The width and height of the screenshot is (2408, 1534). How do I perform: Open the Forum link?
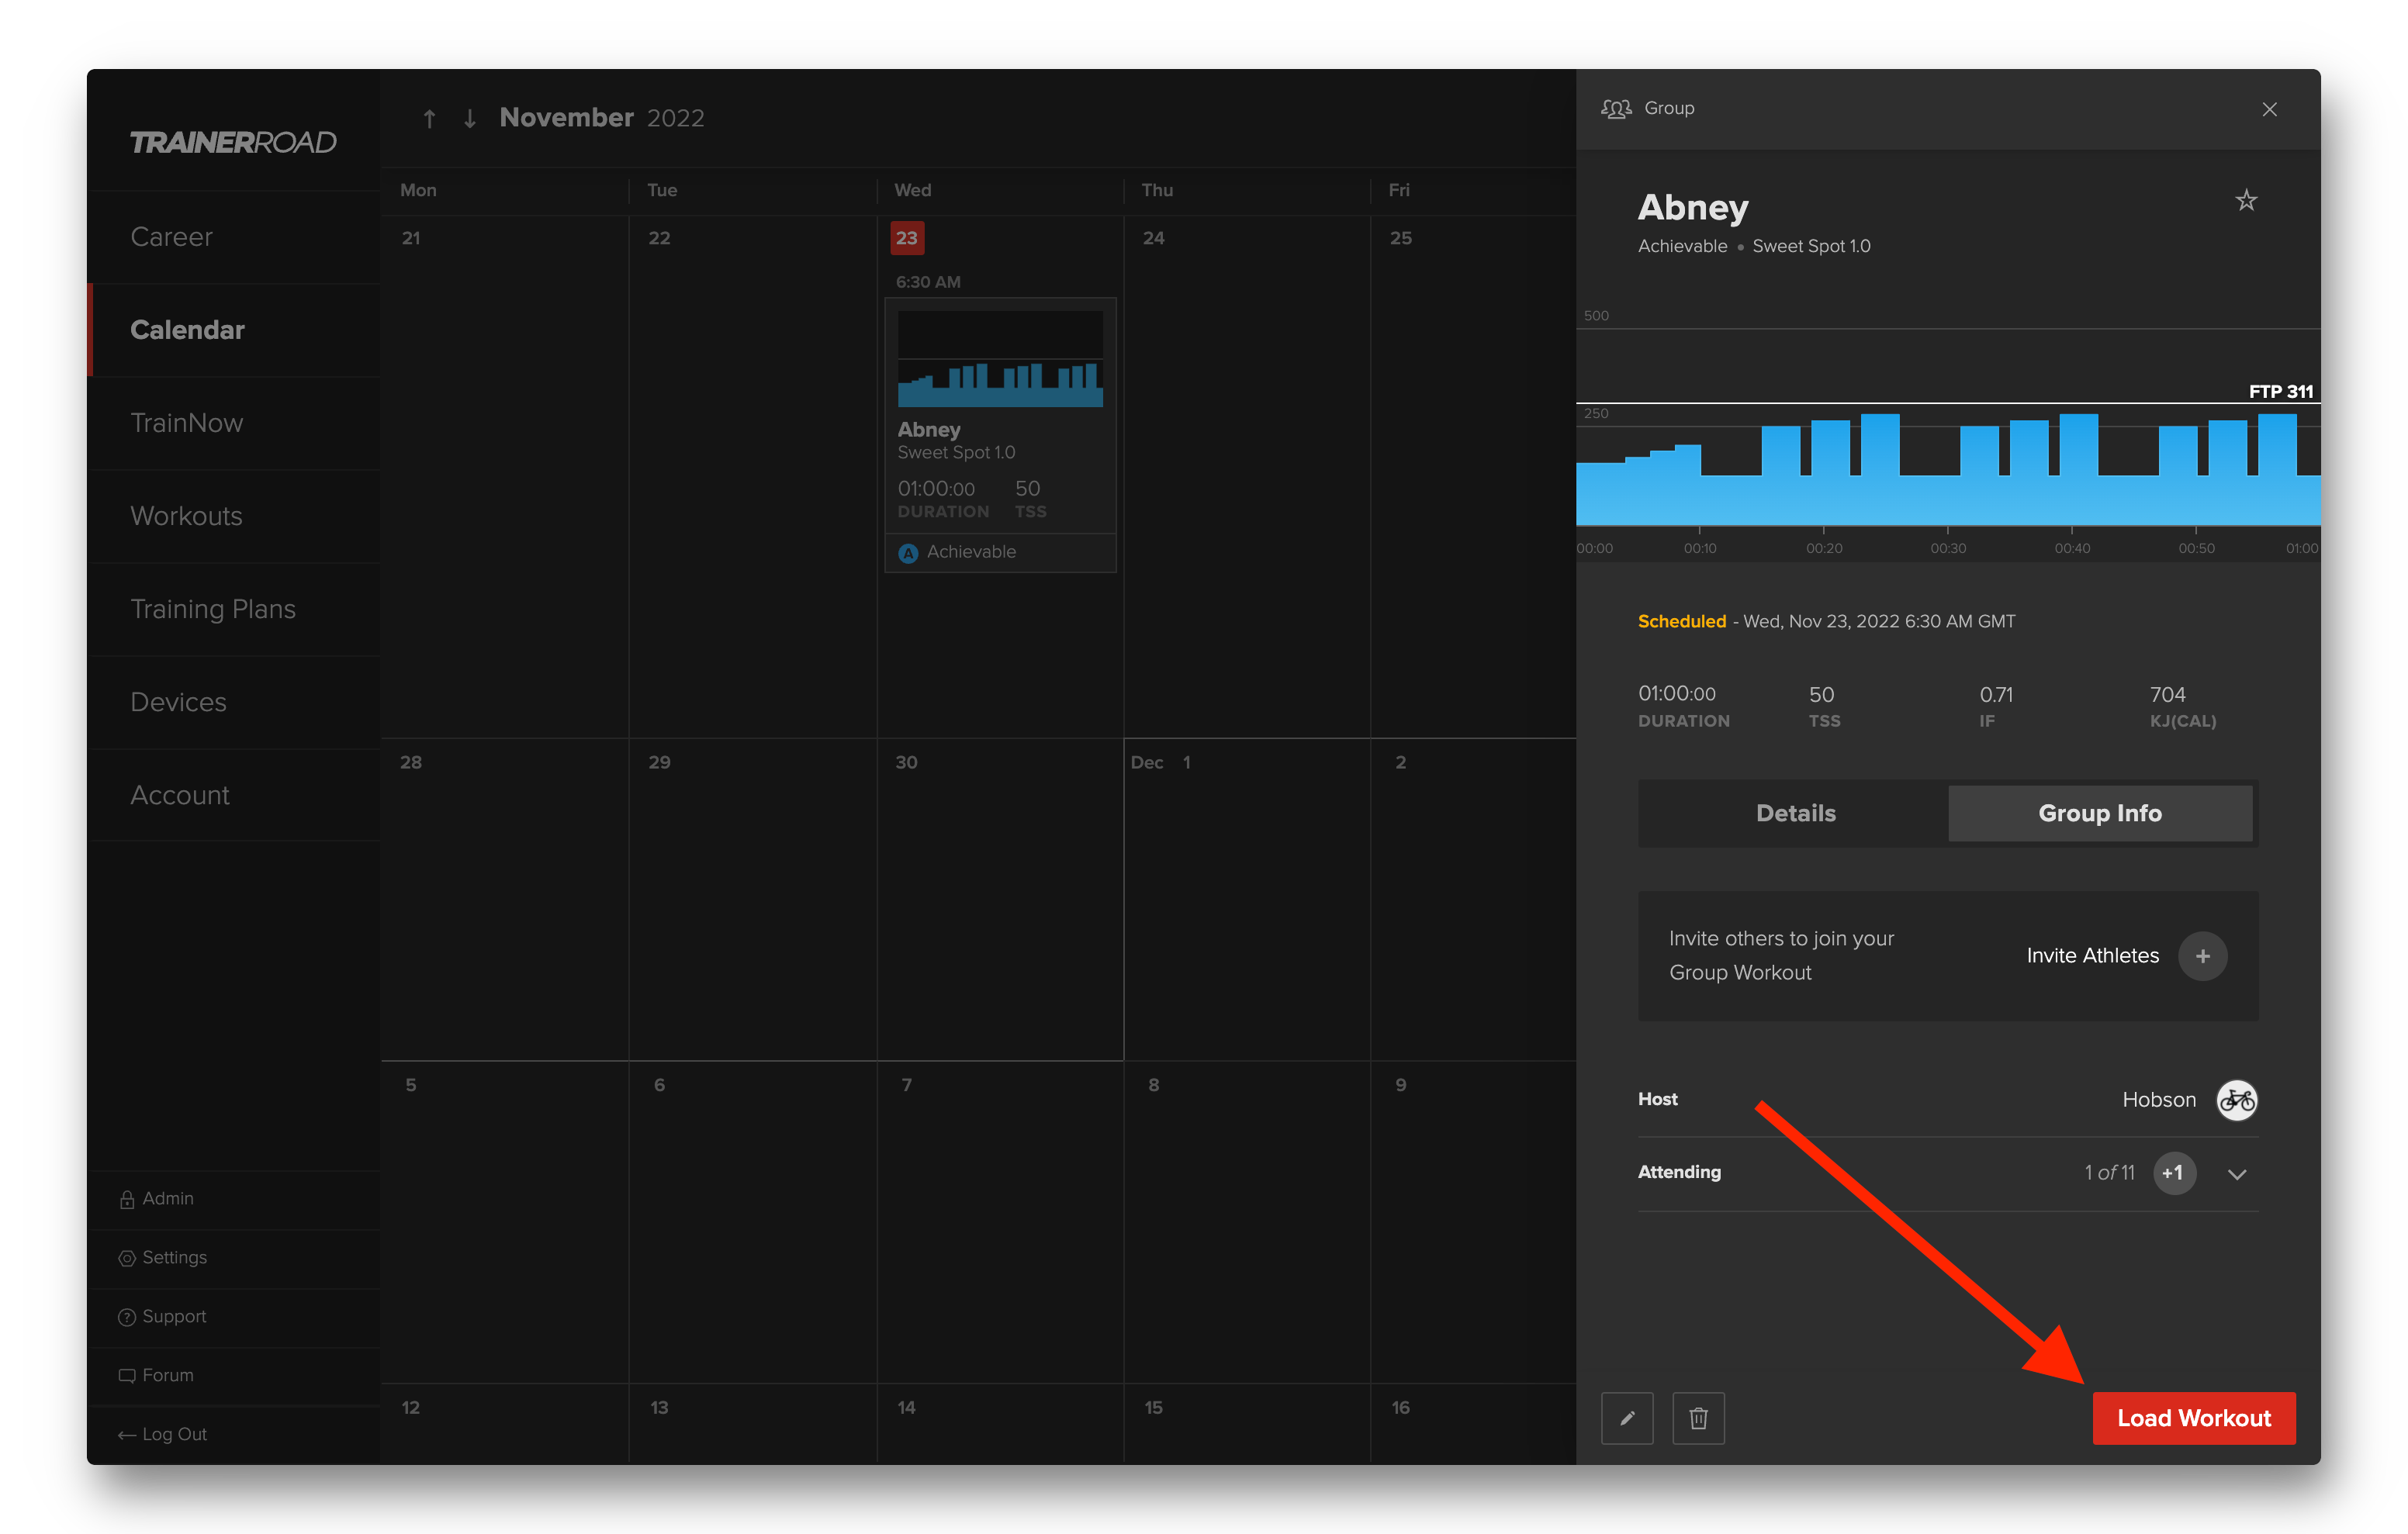[168, 1375]
